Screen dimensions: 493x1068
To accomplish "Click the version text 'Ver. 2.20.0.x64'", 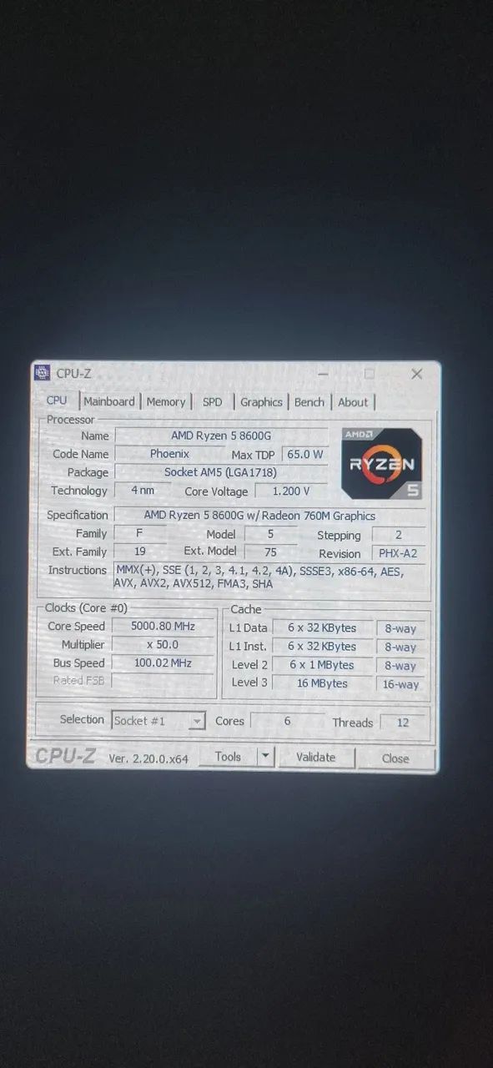I will tap(148, 758).
